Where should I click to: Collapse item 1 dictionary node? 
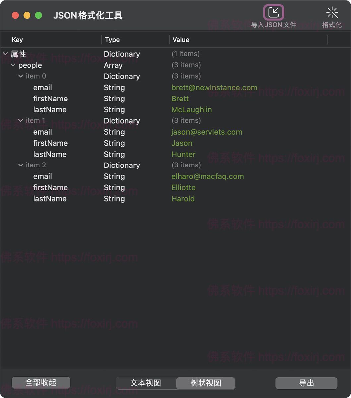click(21, 120)
